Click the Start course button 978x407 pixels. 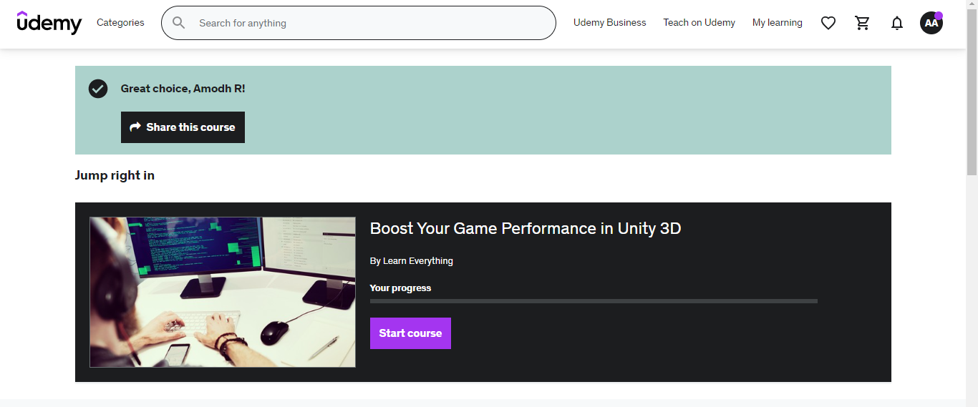410,333
